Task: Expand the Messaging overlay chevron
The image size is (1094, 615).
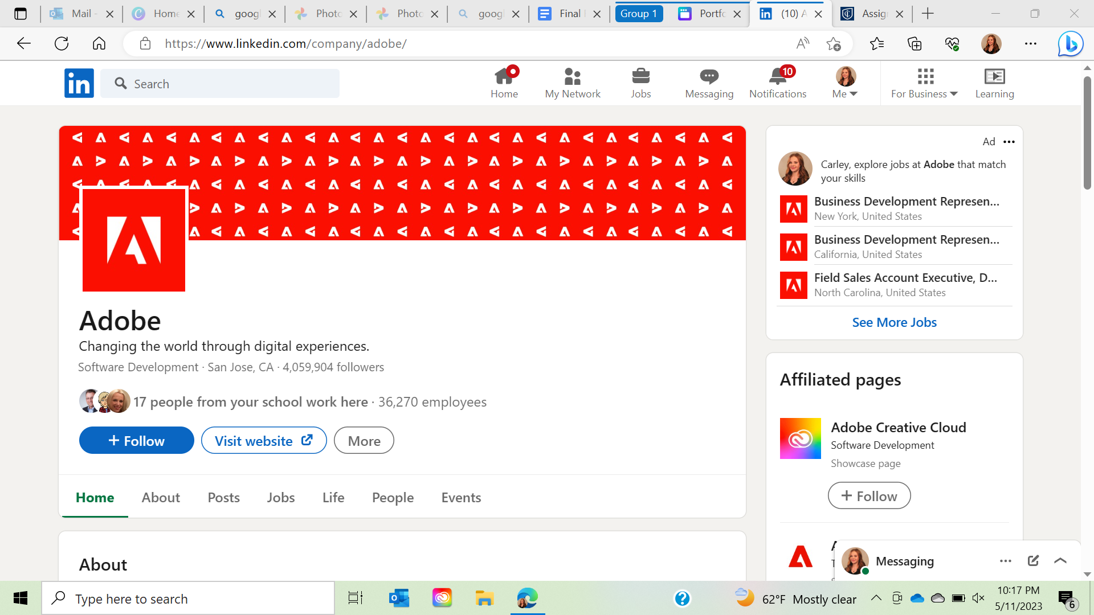Action: pyautogui.click(x=1060, y=560)
